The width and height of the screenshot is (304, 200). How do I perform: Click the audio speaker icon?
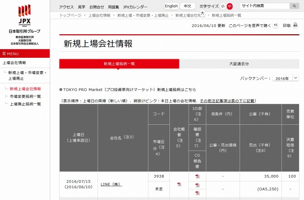tap(275, 25)
